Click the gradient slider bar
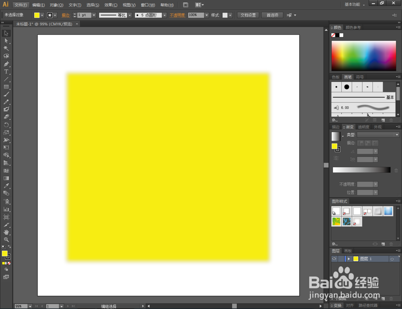The width and height of the screenshot is (402, 309). 361,170
